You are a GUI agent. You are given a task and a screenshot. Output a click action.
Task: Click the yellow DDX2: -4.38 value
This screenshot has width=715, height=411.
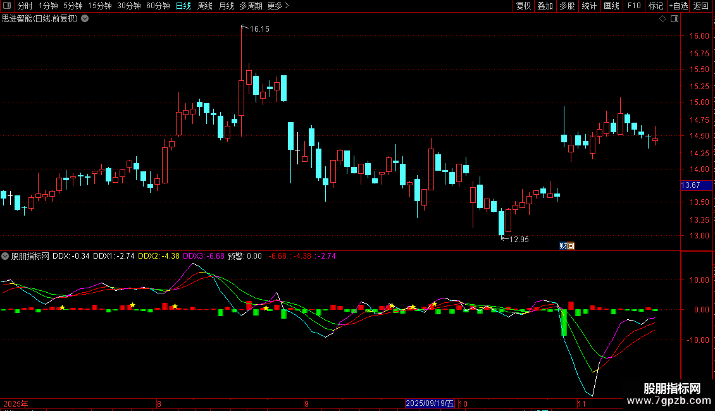point(159,256)
